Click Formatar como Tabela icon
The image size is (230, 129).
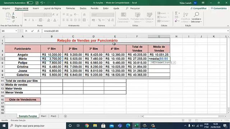click(x=137, y=15)
